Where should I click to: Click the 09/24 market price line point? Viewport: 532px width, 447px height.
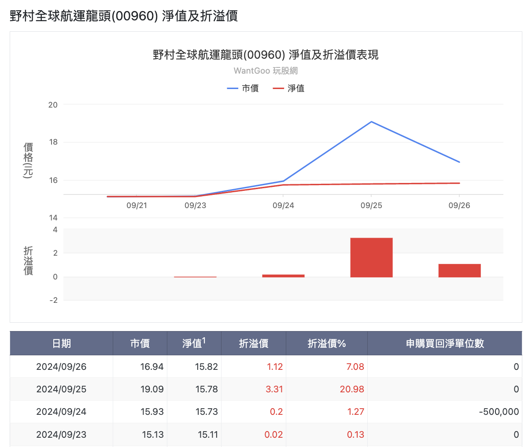[x=283, y=181]
